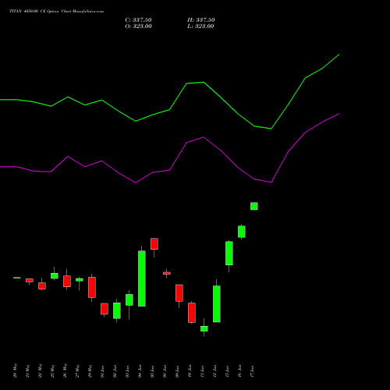Click the close value 'C: 337.50'
Image resolution: width=390 pixels, height=390 pixels.
pos(138,20)
